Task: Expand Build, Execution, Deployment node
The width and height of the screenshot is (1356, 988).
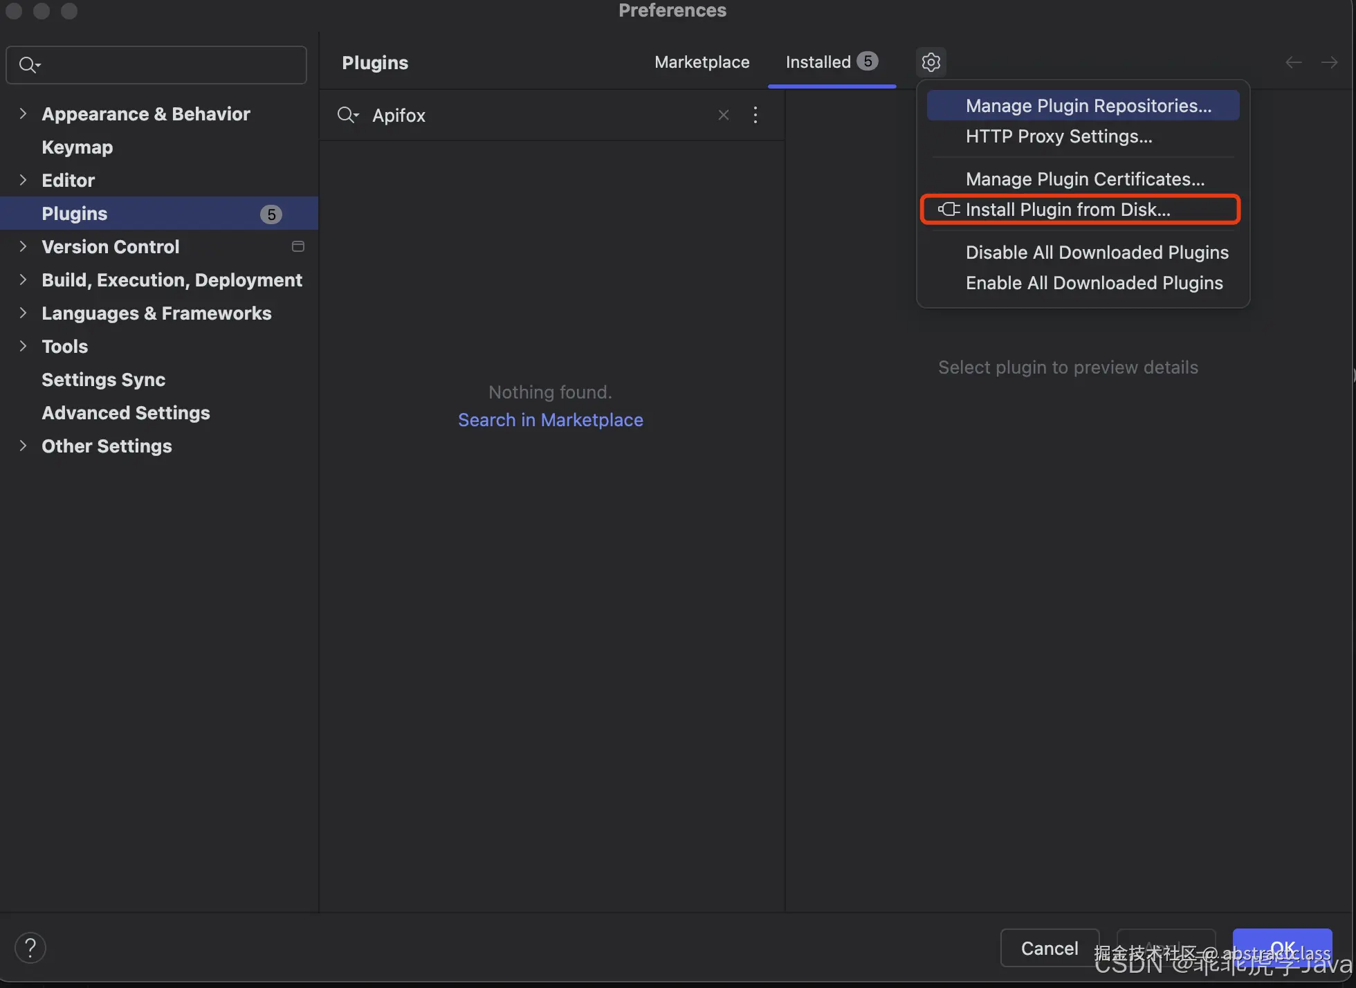Action: point(23,280)
